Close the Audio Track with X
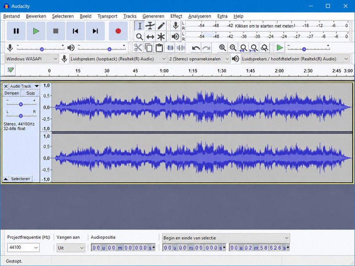This screenshot has width=355, height=266. pos(6,86)
